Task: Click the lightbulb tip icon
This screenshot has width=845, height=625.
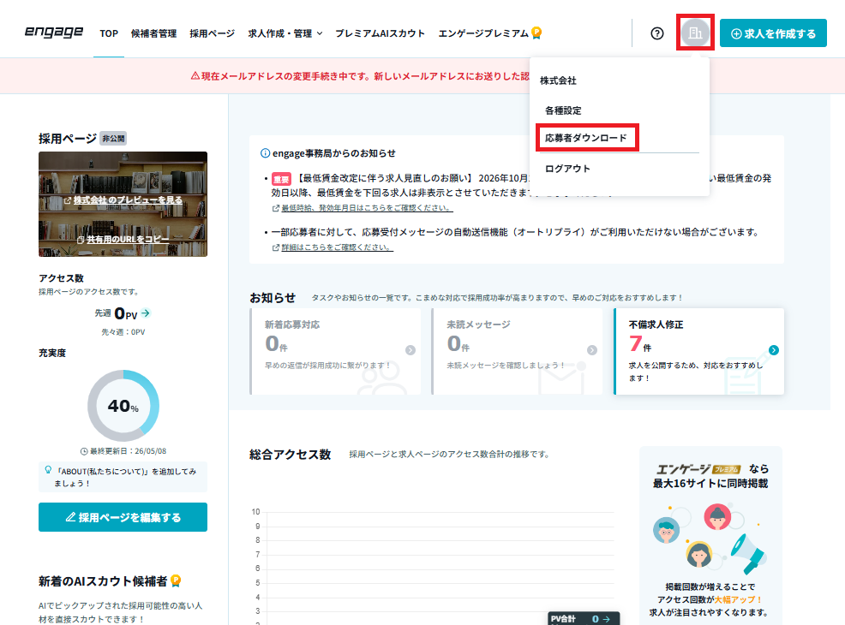Action: [48, 470]
